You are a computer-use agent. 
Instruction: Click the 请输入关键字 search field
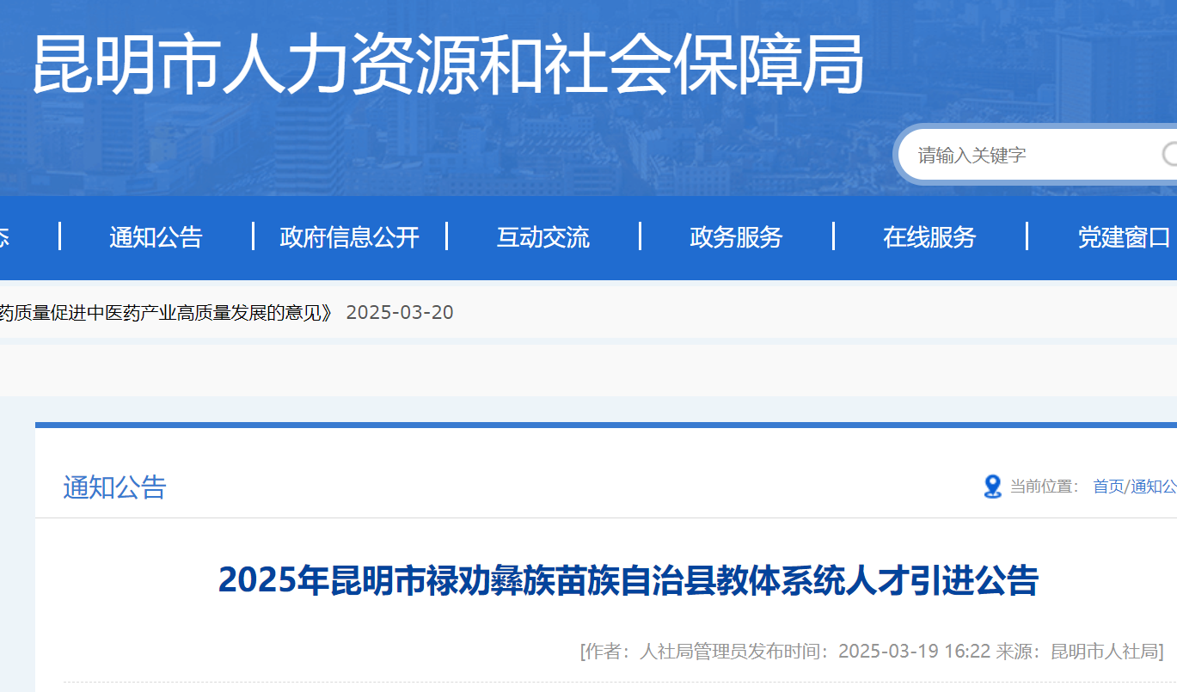(x=1036, y=155)
